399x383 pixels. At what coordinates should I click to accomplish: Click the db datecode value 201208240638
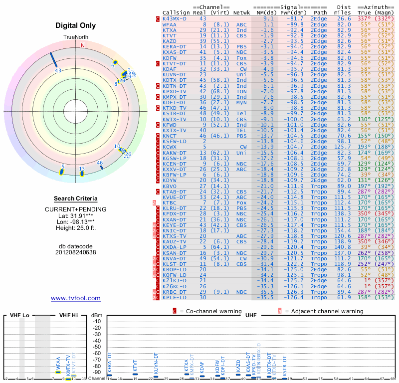coord(76,252)
